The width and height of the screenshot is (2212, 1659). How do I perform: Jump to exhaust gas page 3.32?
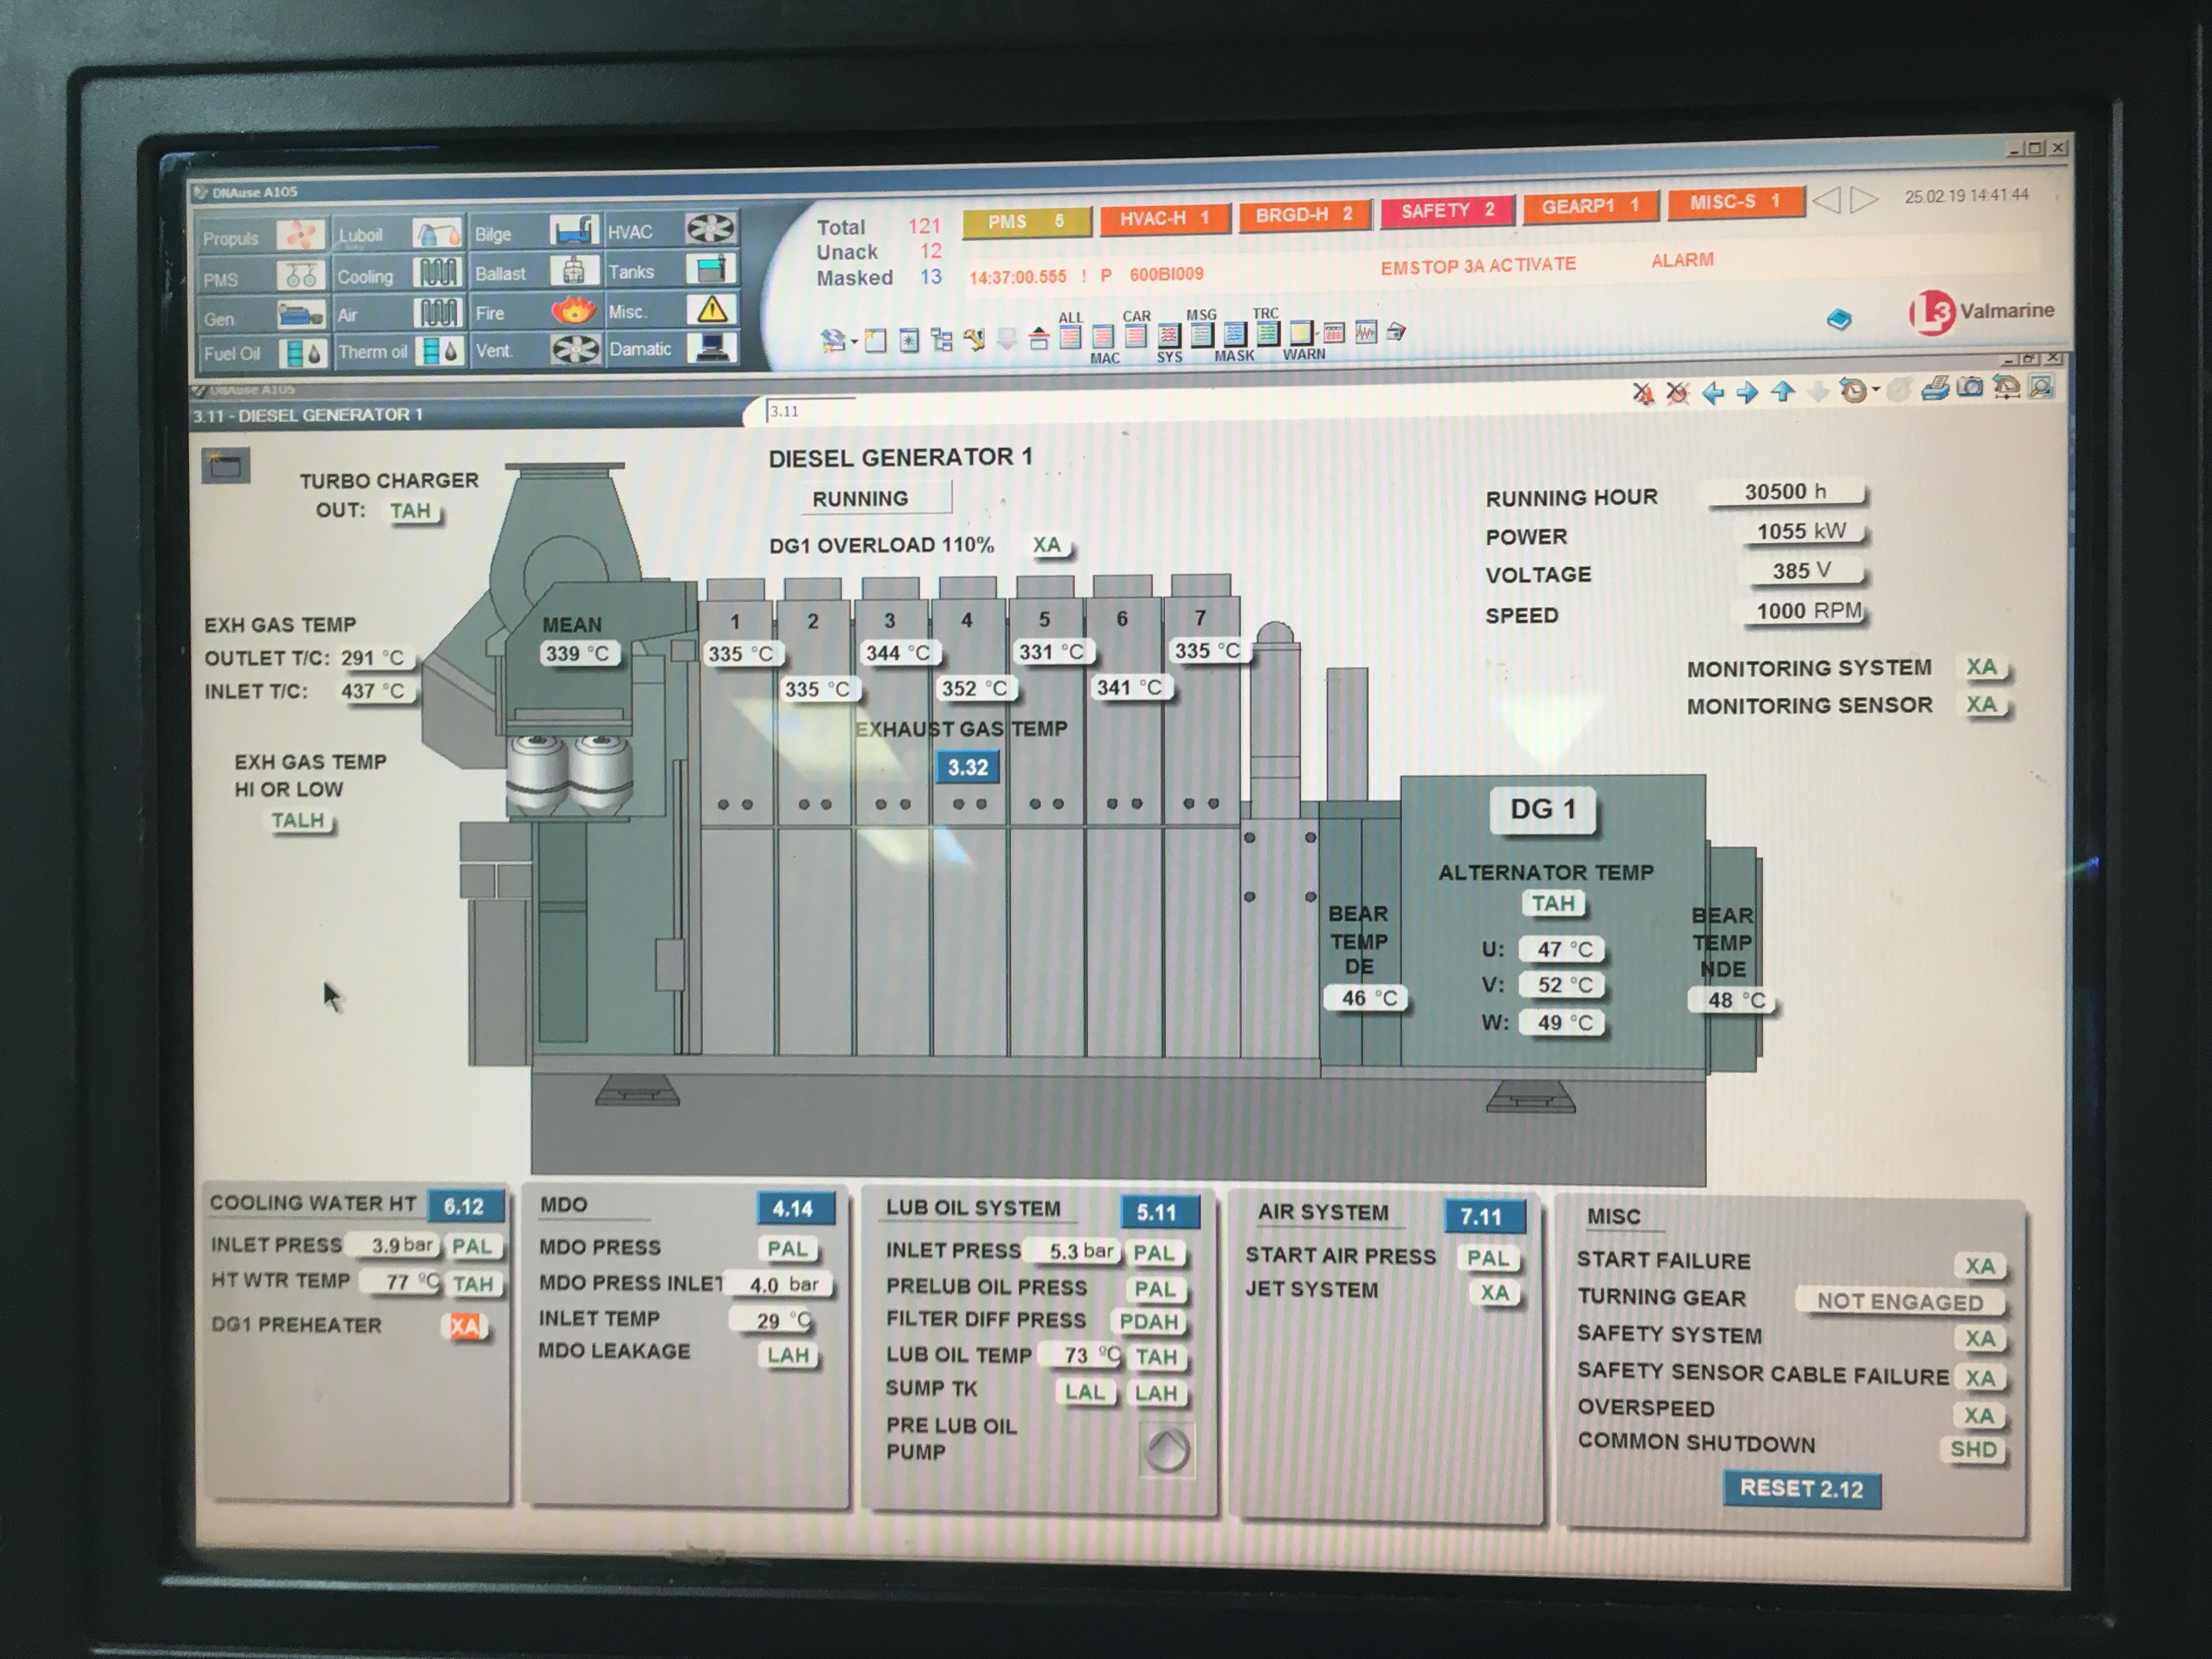point(967,767)
